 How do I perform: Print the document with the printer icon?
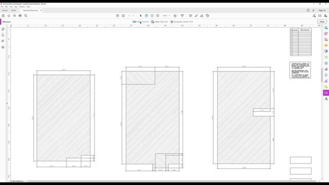[20, 16]
